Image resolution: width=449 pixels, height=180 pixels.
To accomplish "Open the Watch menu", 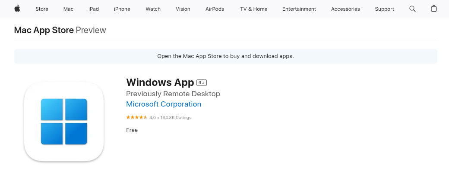I will [x=153, y=9].
